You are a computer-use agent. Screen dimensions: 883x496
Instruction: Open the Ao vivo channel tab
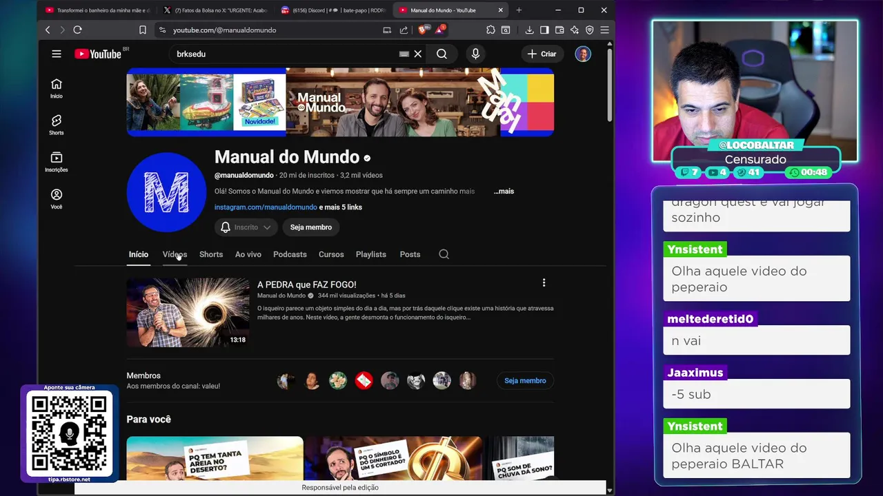coord(248,254)
